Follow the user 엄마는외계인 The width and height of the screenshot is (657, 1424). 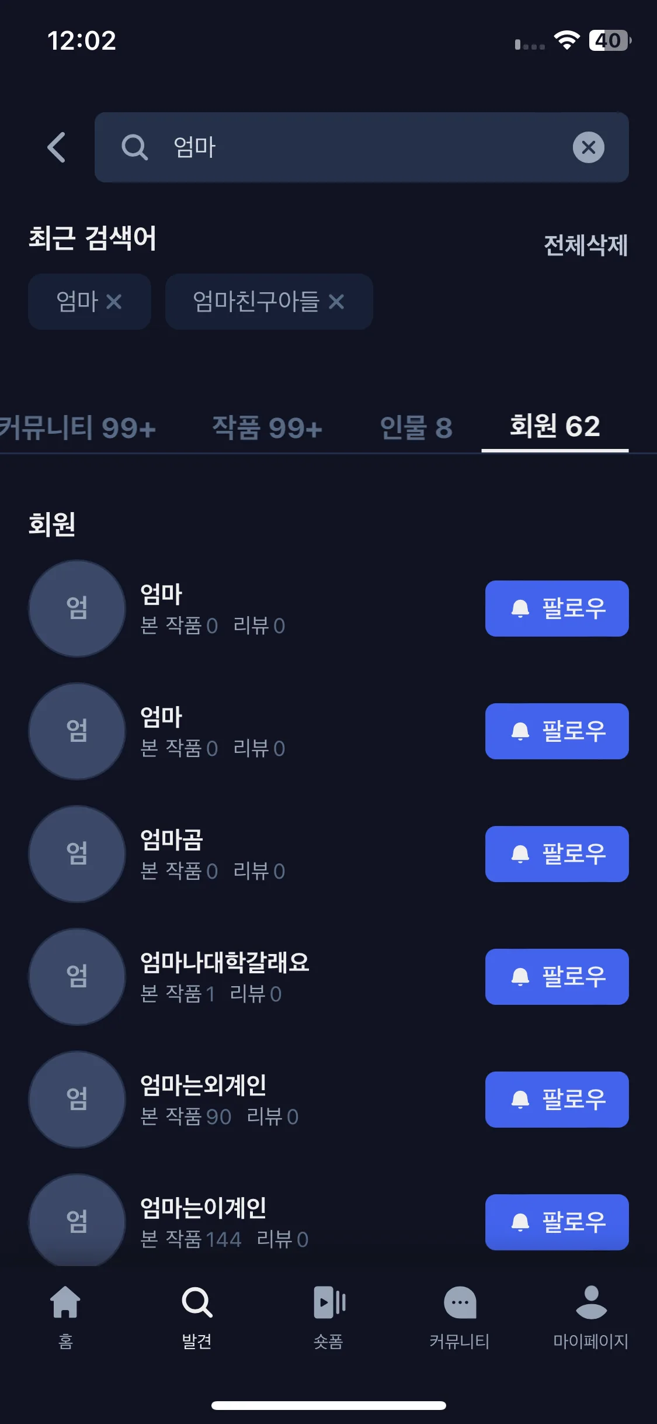point(557,1100)
